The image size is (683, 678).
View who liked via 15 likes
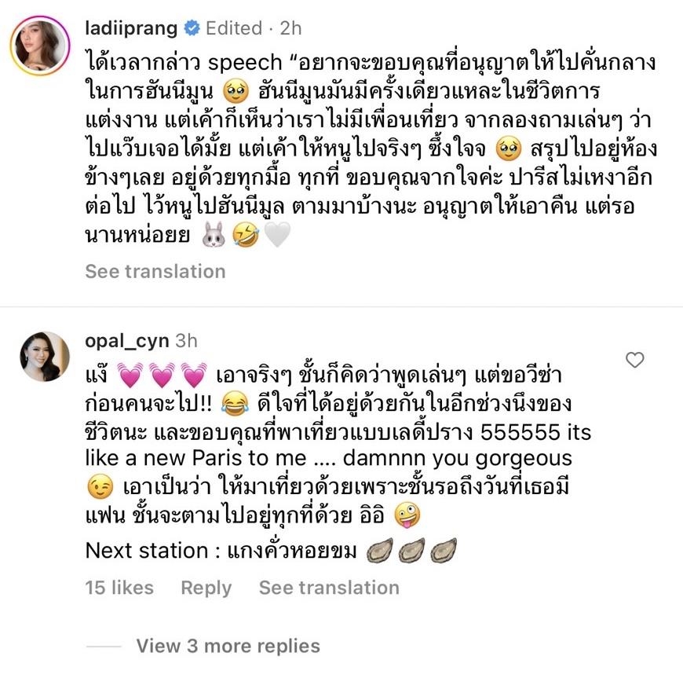pos(119,588)
